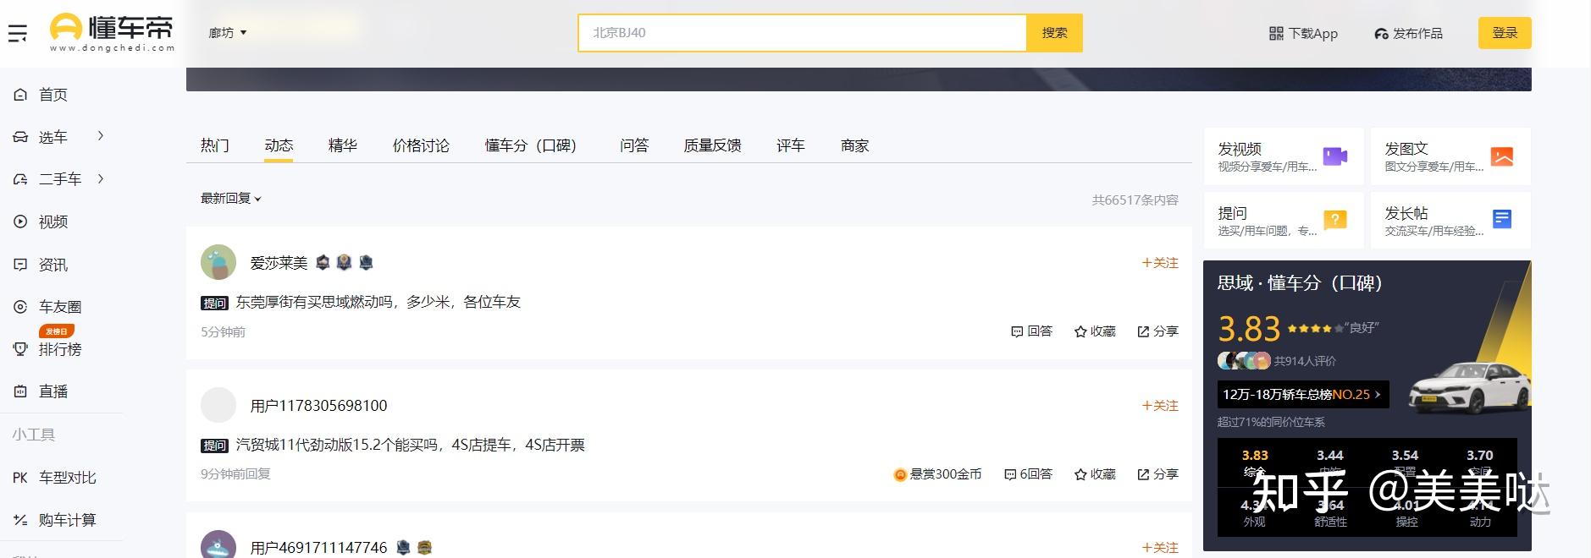
Task: Click 6回答 on the 汽贸城 post
Action: coord(1028,474)
